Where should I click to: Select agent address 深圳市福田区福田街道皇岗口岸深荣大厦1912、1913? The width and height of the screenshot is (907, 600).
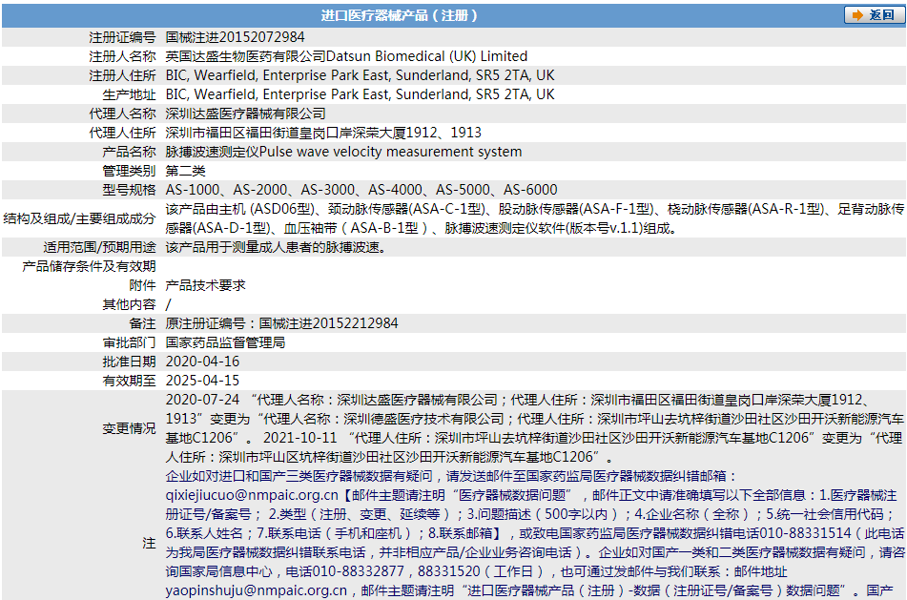[323, 133]
